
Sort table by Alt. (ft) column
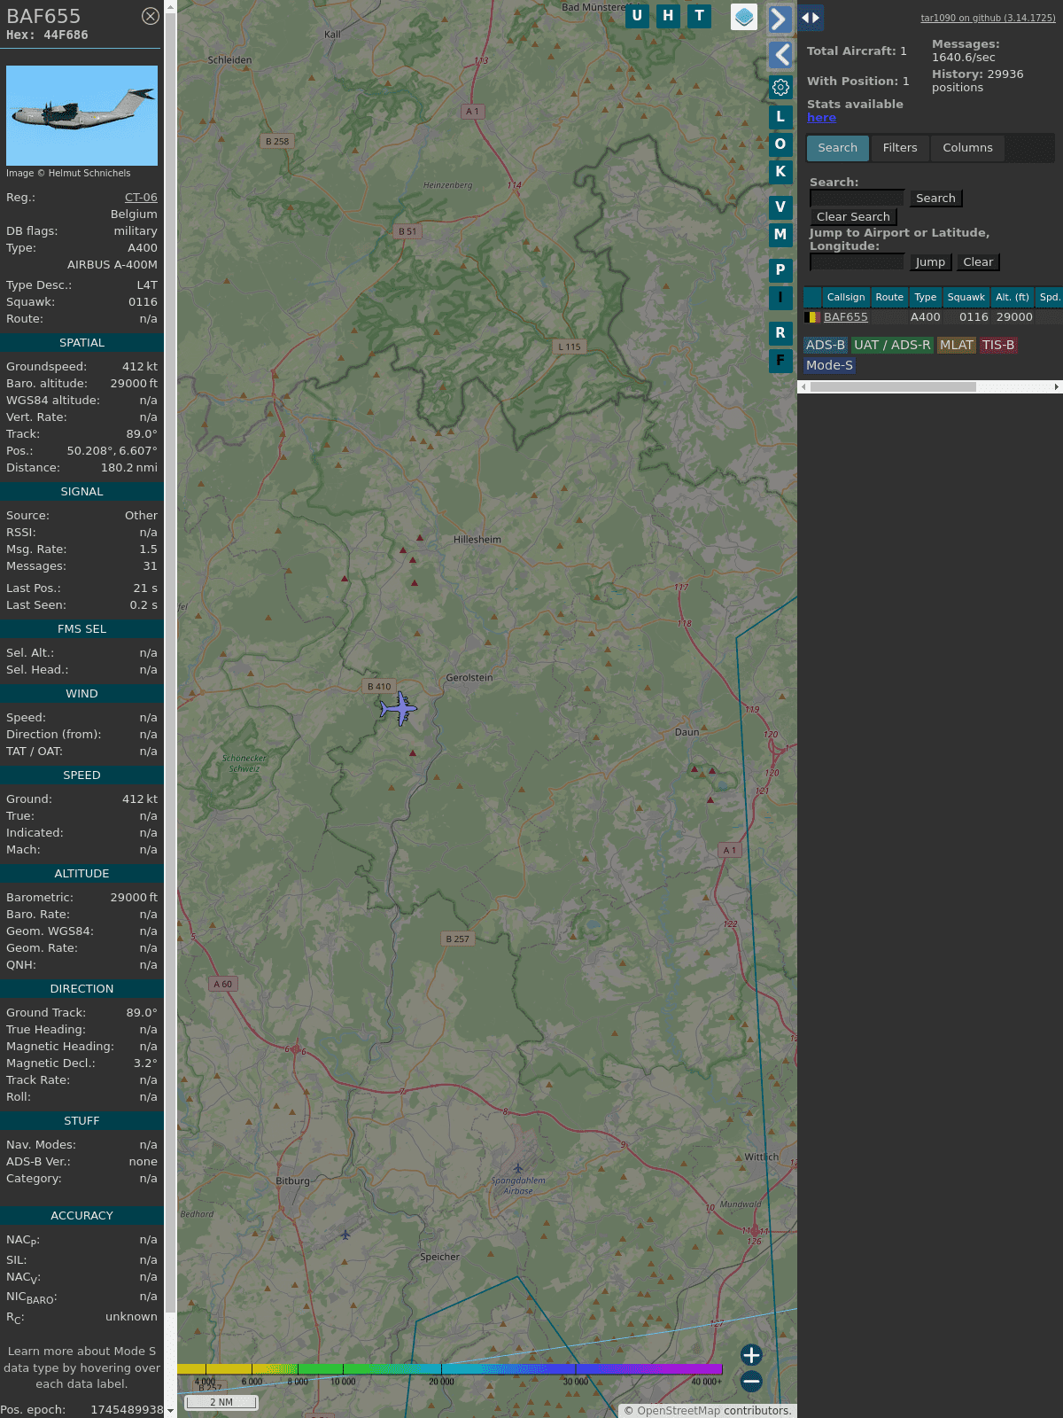(x=1013, y=298)
